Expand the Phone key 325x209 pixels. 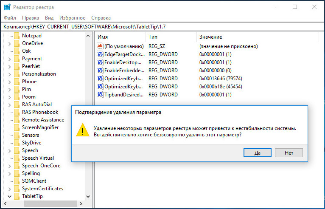tap(9, 82)
